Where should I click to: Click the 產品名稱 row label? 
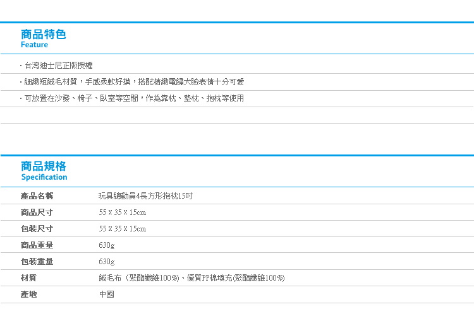tap(37, 196)
